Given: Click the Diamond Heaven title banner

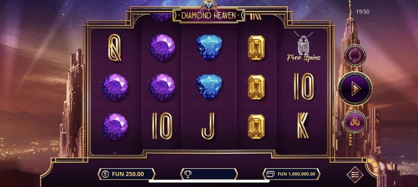Looking at the screenshot, I should [x=209, y=15].
